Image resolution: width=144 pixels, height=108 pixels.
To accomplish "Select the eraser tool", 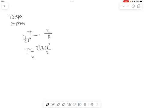I will click(64, 104).
